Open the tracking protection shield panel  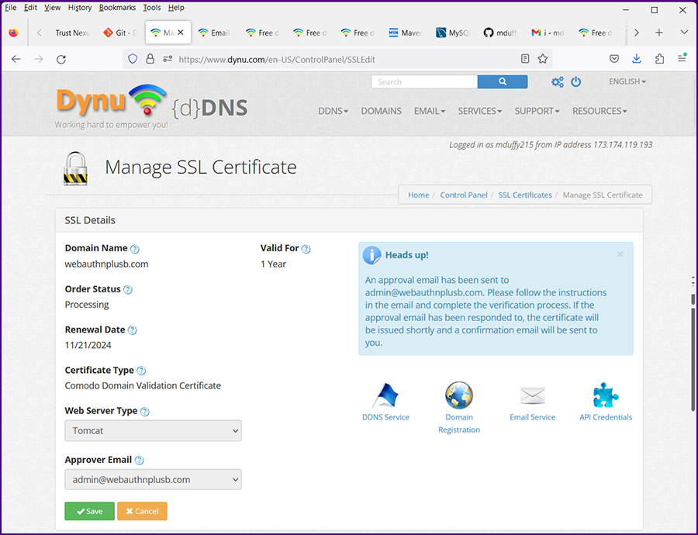(133, 59)
